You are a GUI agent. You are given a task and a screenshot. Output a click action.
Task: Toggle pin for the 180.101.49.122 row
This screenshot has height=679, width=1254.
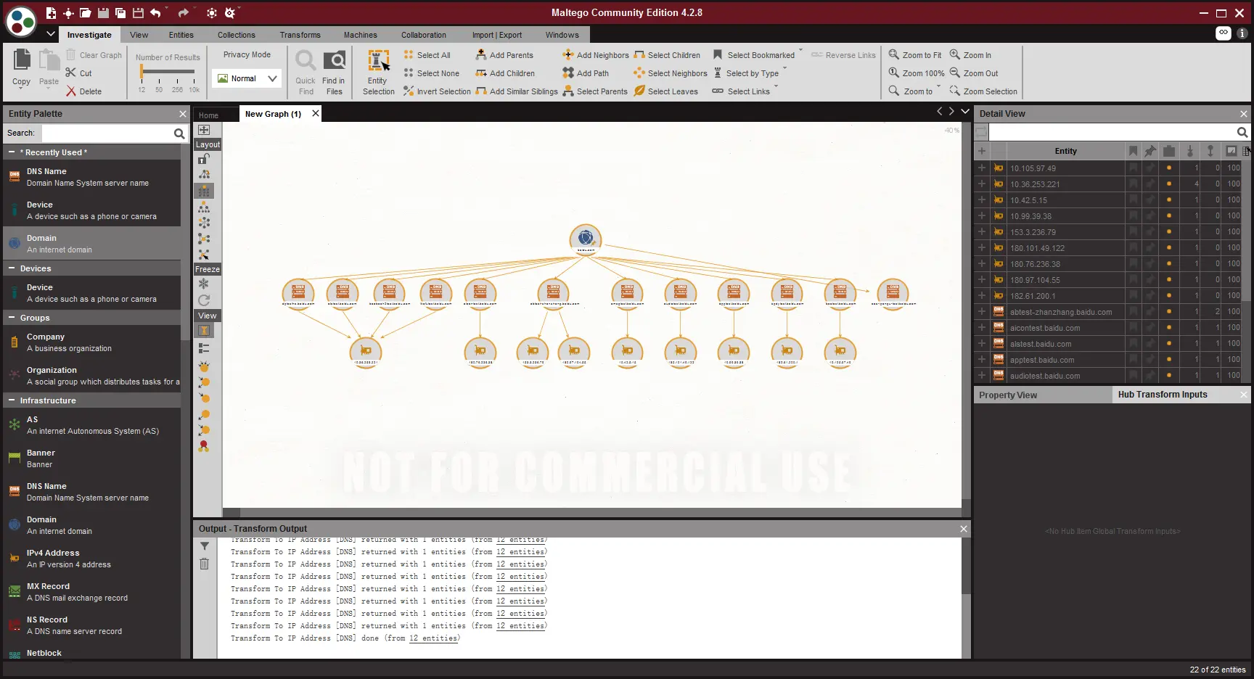point(1150,247)
